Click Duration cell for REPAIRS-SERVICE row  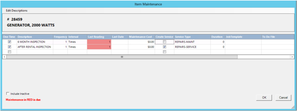pyautogui.click(x=218, y=47)
